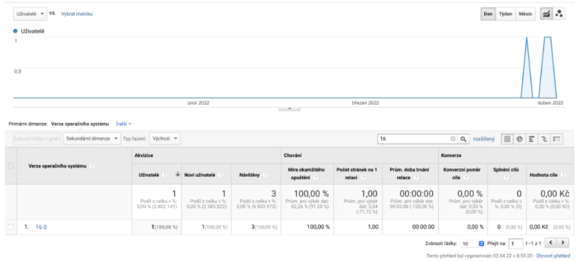Open help icon for Návštěvy column
This screenshot has width=577, height=261.
[265, 175]
